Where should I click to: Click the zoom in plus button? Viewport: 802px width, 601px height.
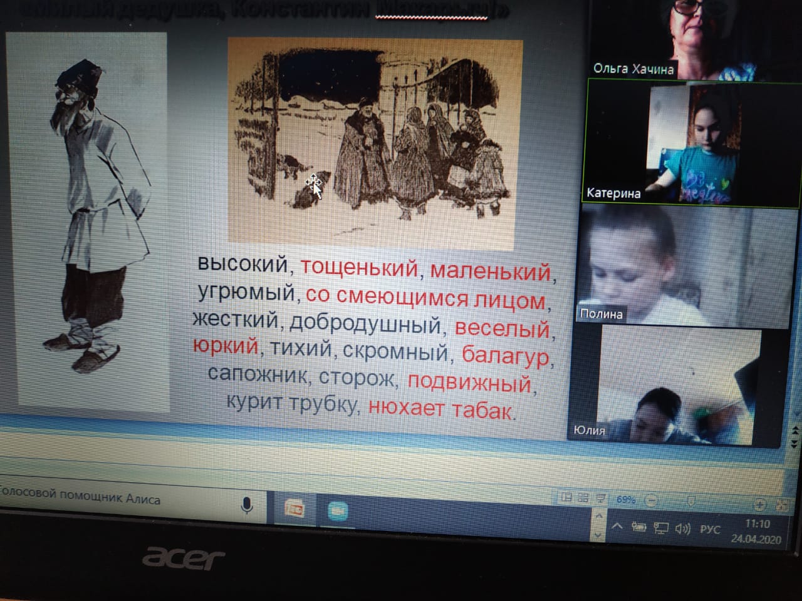759,505
